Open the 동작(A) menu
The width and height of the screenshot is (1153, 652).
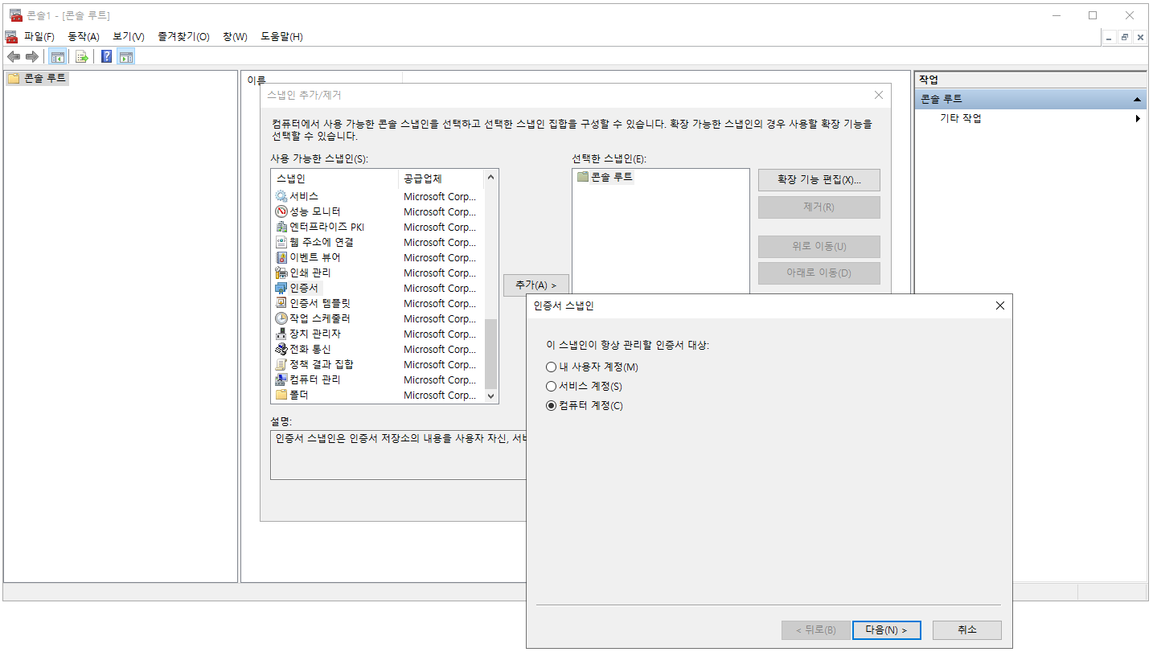tap(84, 36)
